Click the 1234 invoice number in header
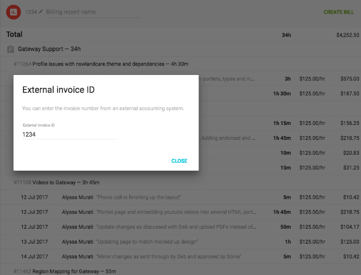The image size is (361, 275). (x=31, y=12)
